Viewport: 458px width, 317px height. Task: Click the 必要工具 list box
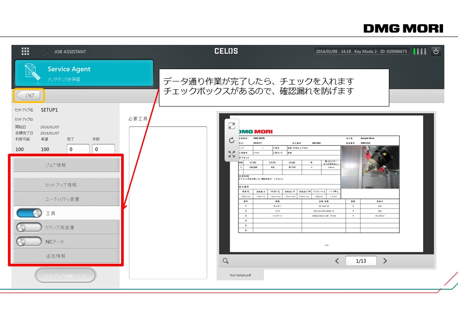pyautogui.click(x=168, y=203)
